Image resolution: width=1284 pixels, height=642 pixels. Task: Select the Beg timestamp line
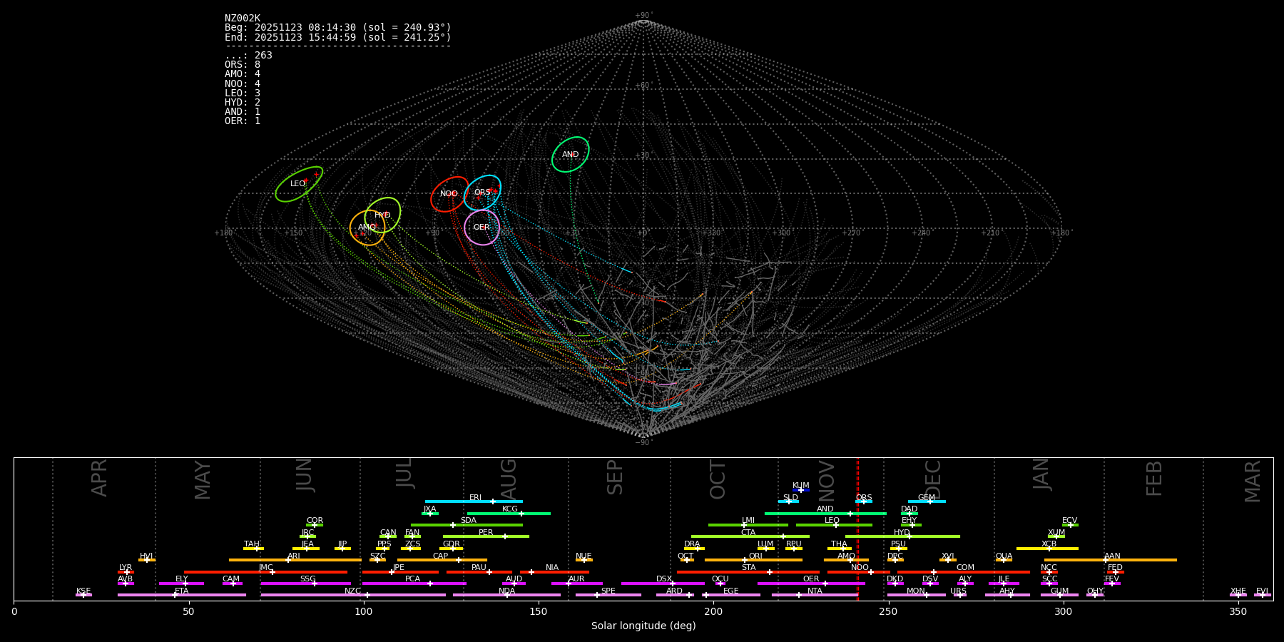(338, 28)
